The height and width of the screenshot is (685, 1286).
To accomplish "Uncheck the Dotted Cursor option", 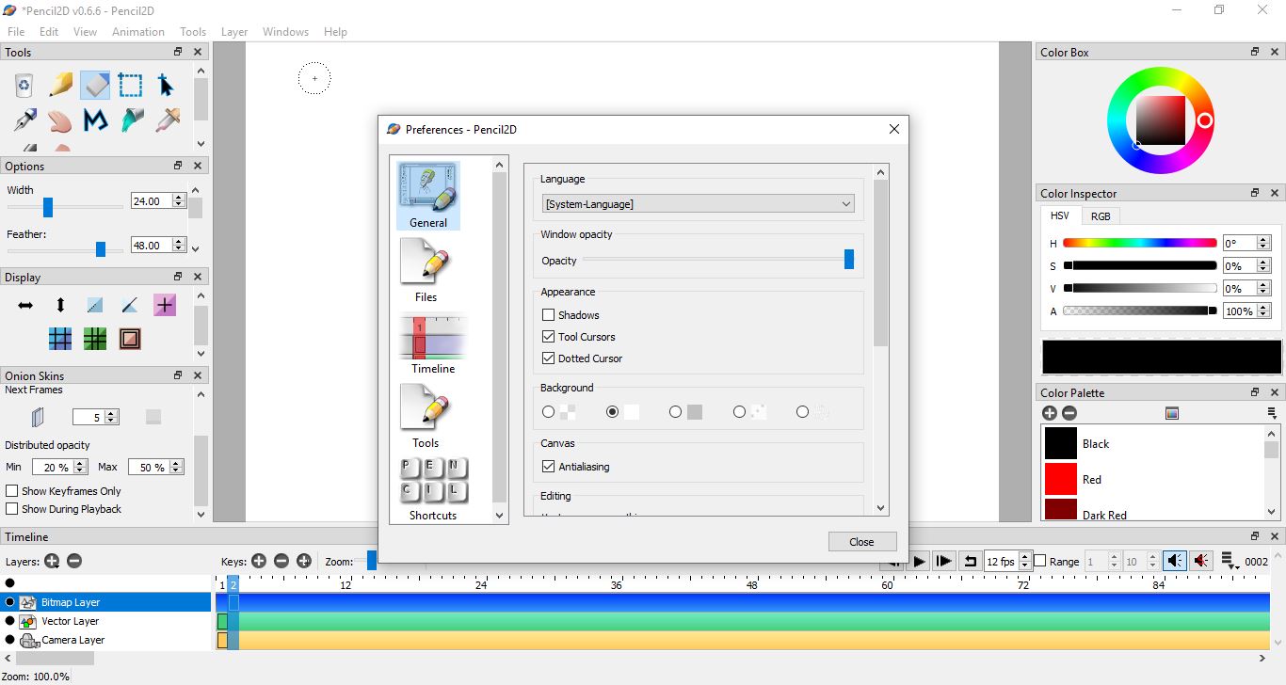I will click(548, 358).
